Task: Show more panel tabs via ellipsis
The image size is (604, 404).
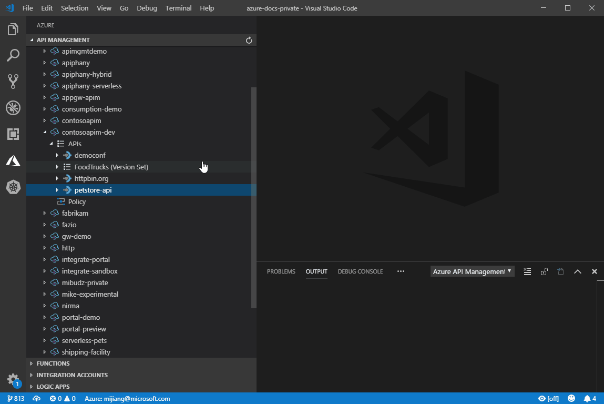Action: tap(401, 271)
